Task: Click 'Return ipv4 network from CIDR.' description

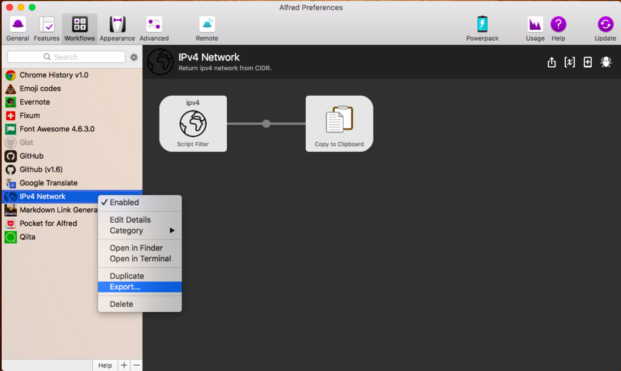Action: (224, 68)
